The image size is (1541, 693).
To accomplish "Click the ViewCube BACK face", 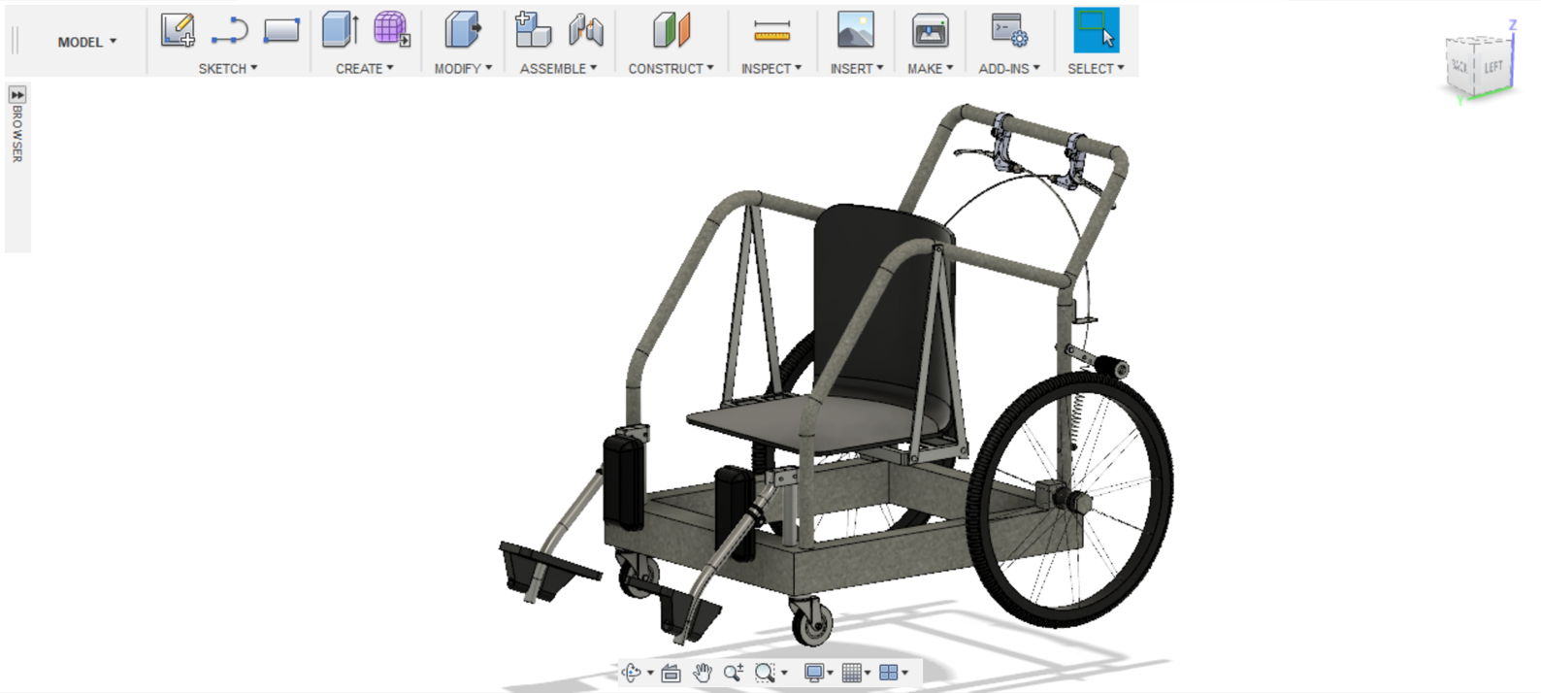I will coord(1460,67).
